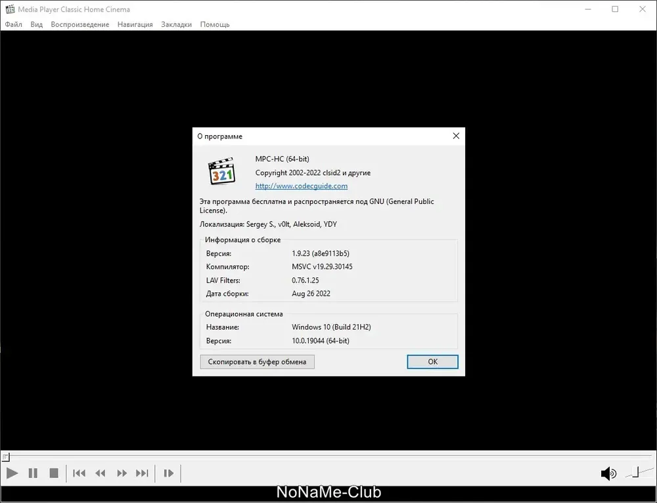
Task: Click the volume slider
Action: pyautogui.click(x=639, y=472)
